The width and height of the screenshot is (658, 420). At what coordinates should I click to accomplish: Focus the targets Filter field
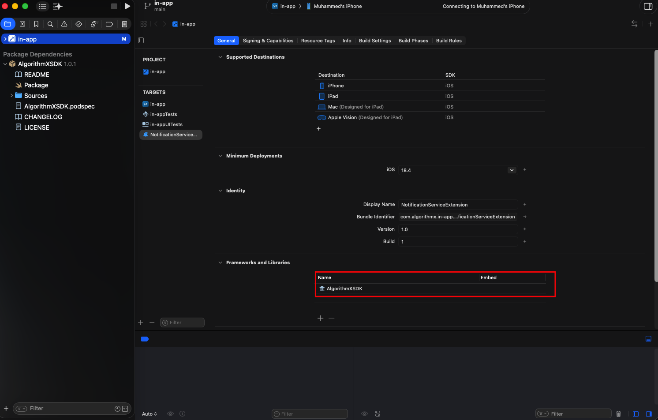(x=182, y=322)
